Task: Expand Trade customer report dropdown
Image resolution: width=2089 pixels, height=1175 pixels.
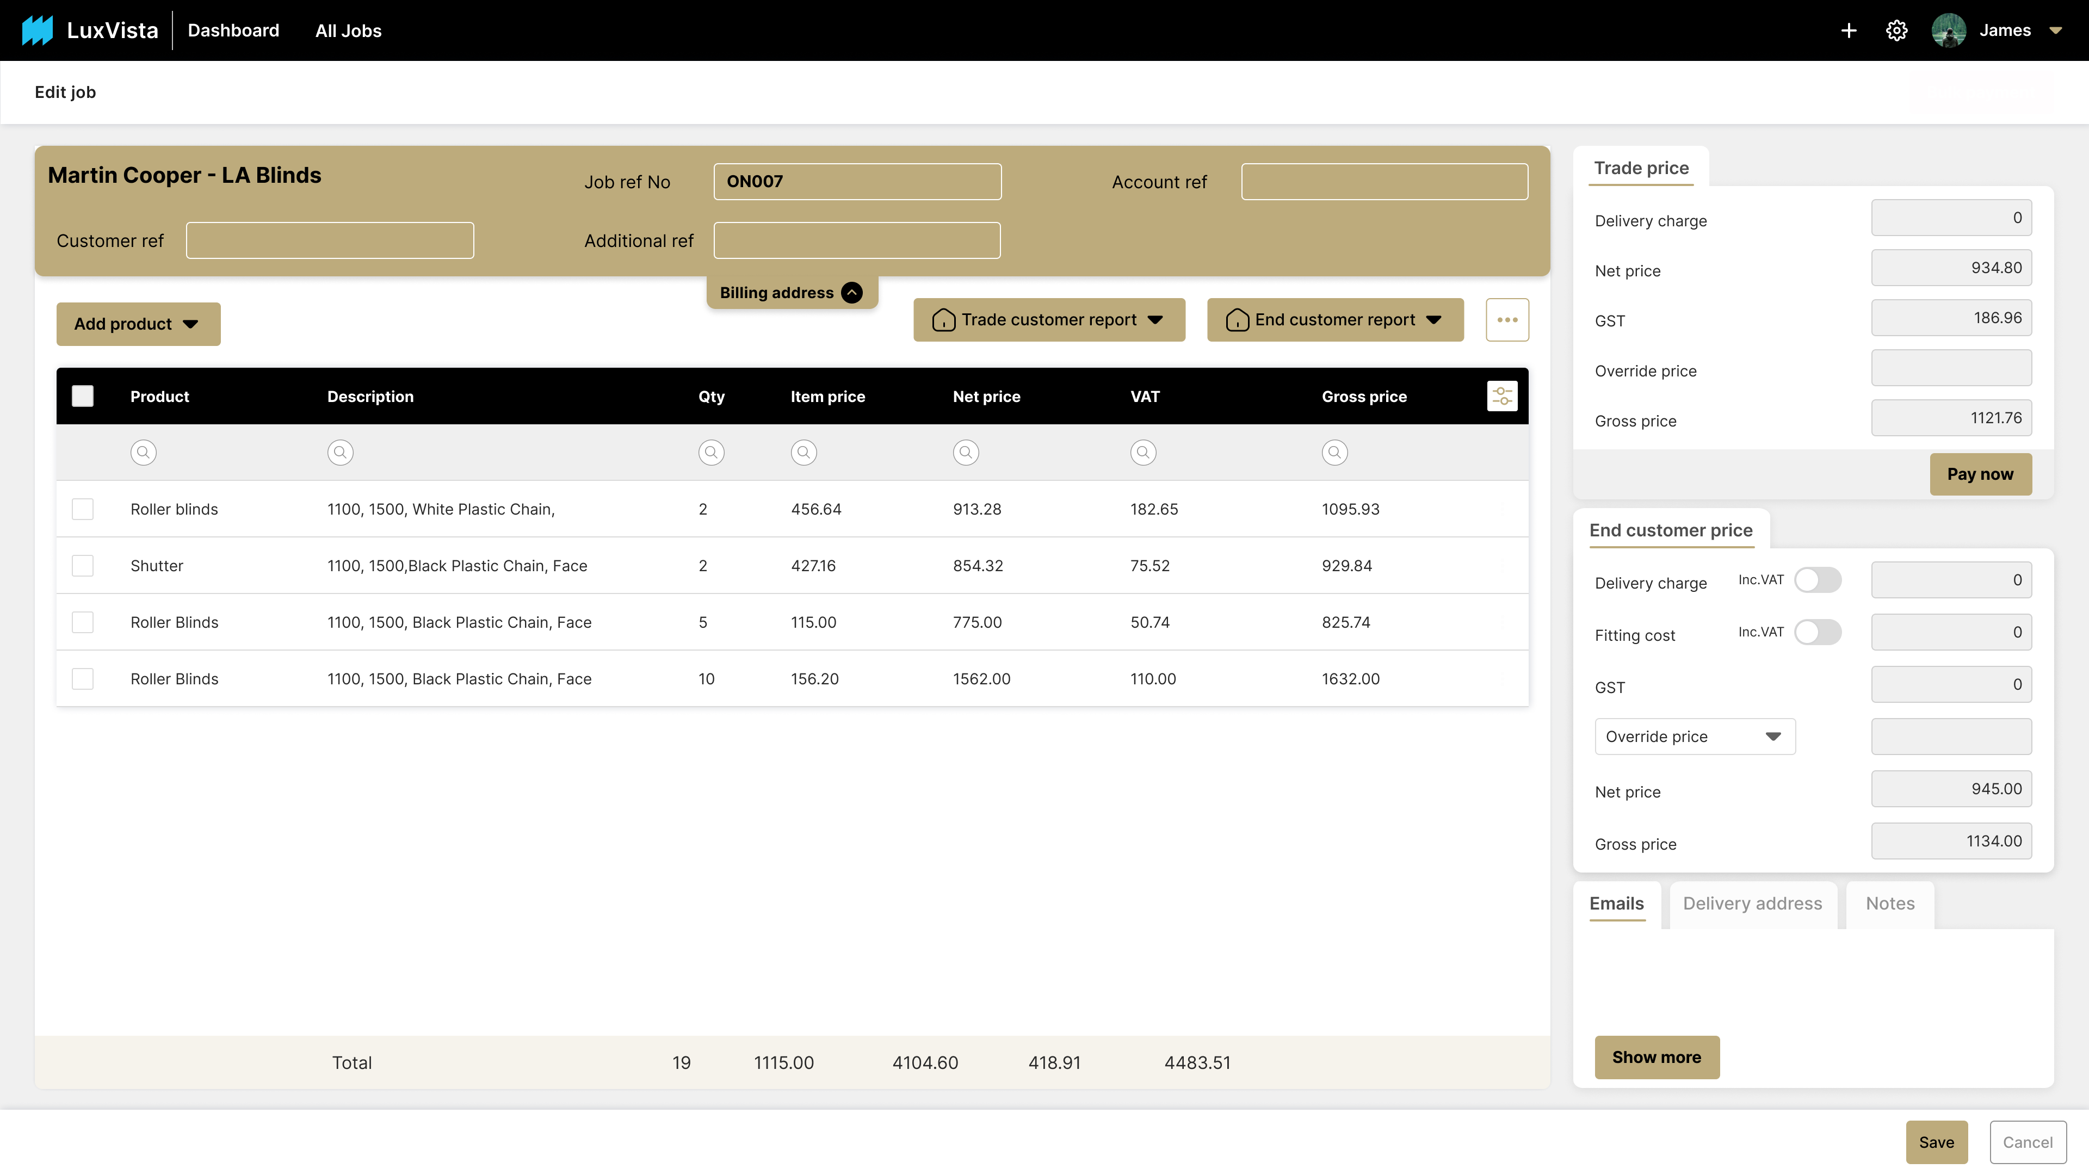Action: click(1048, 319)
